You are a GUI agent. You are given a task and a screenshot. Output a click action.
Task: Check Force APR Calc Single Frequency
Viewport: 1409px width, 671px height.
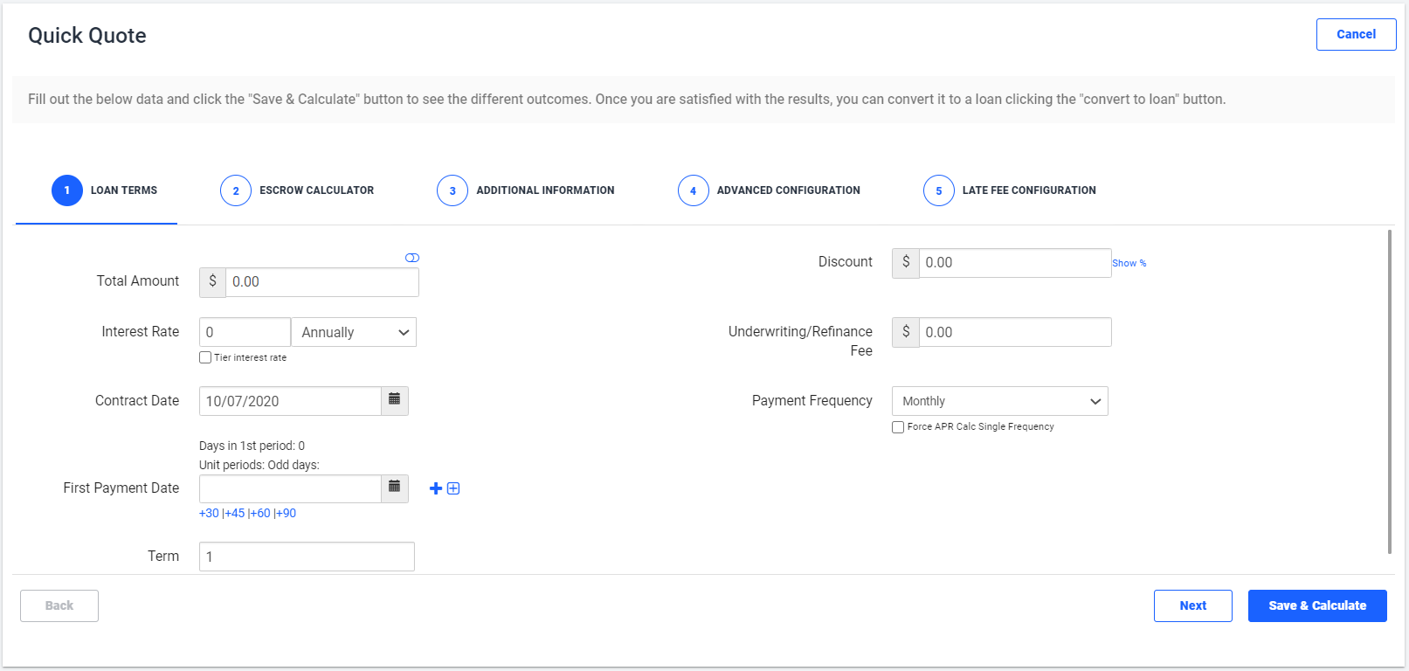coord(898,427)
